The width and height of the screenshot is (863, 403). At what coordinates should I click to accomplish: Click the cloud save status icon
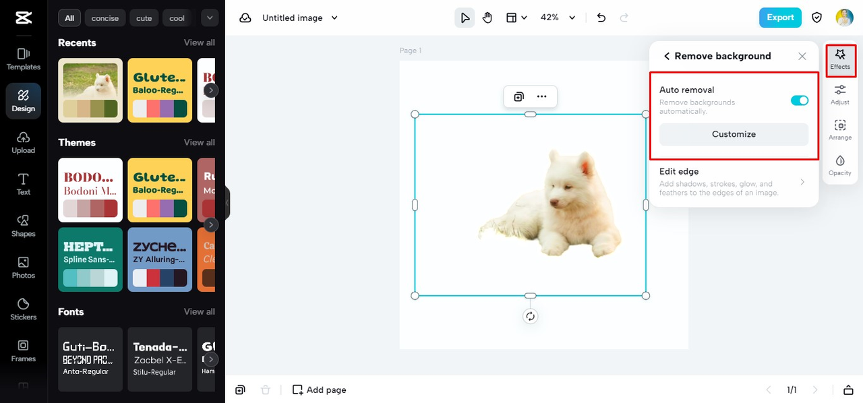click(245, 18)
